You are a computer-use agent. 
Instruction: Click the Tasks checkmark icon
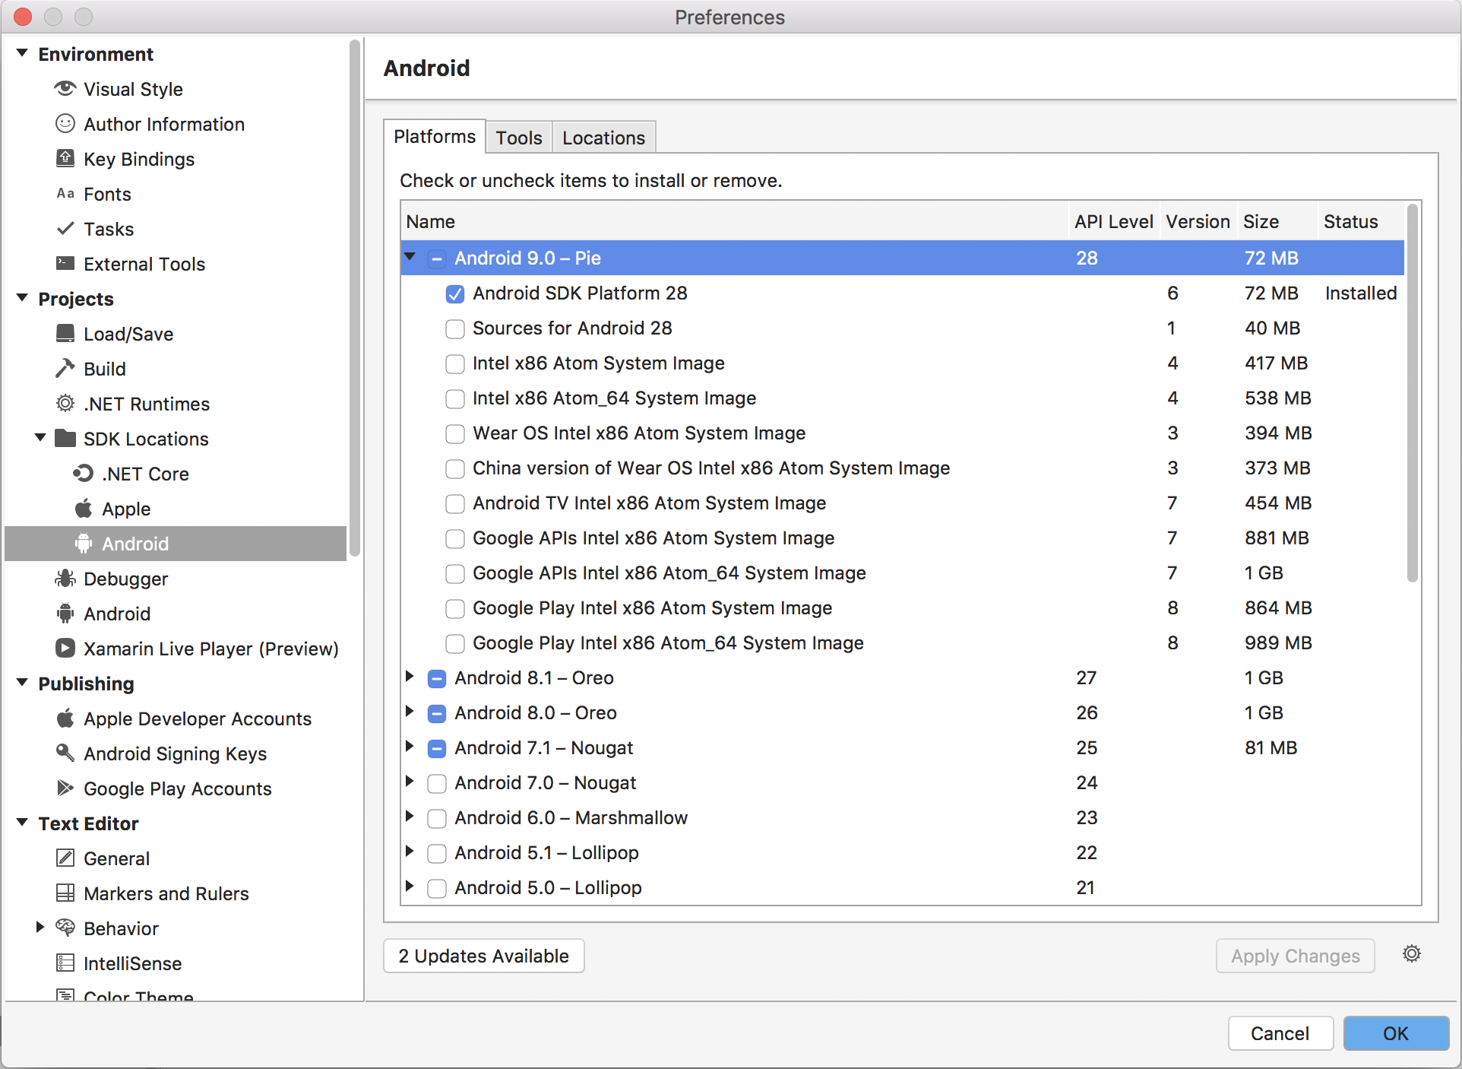coord(65,228)
